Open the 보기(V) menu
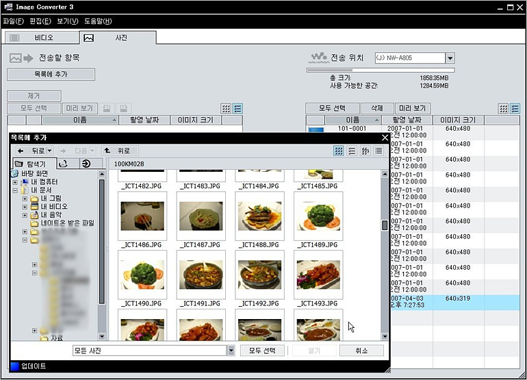Screen dimensions: 527x380 pos(68,21)
